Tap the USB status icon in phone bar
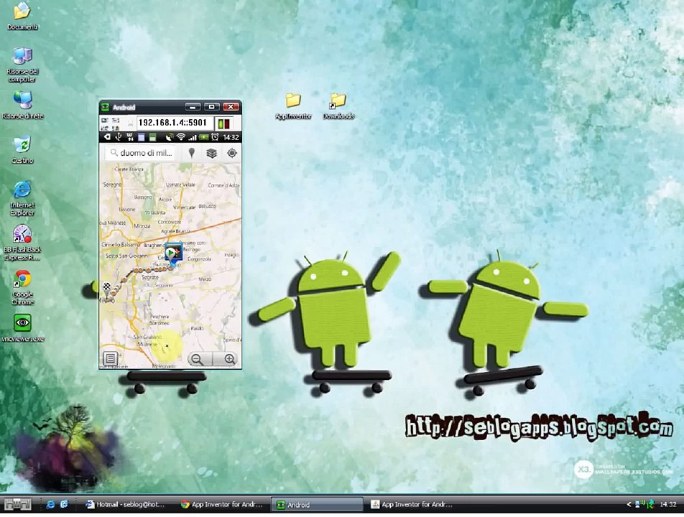 (x=118, y=137)
